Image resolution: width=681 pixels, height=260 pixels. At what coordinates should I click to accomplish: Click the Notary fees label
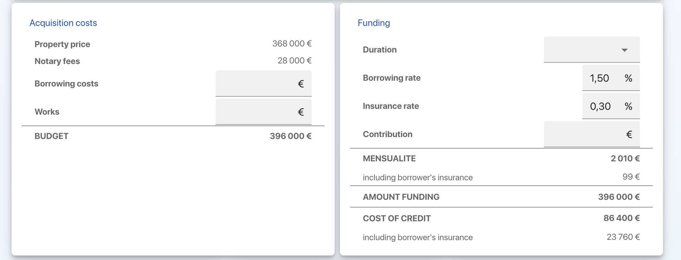tap(57, 61)
